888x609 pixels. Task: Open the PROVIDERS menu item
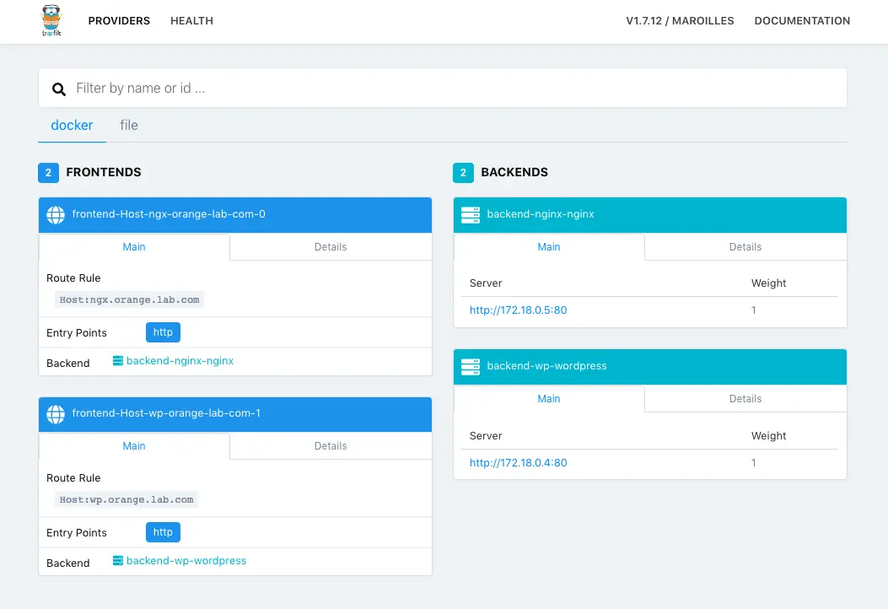click(119, 20)
